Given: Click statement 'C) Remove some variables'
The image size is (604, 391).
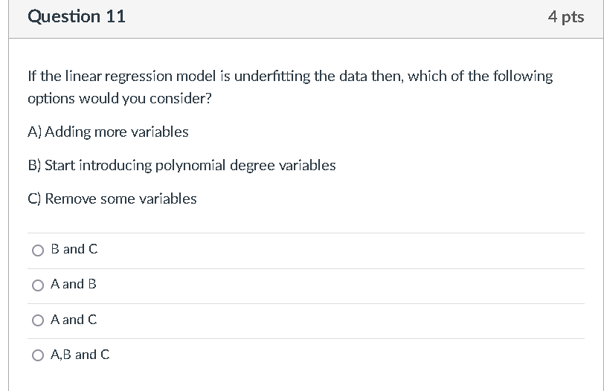Looking at the screenshot, I should (112, 199).
